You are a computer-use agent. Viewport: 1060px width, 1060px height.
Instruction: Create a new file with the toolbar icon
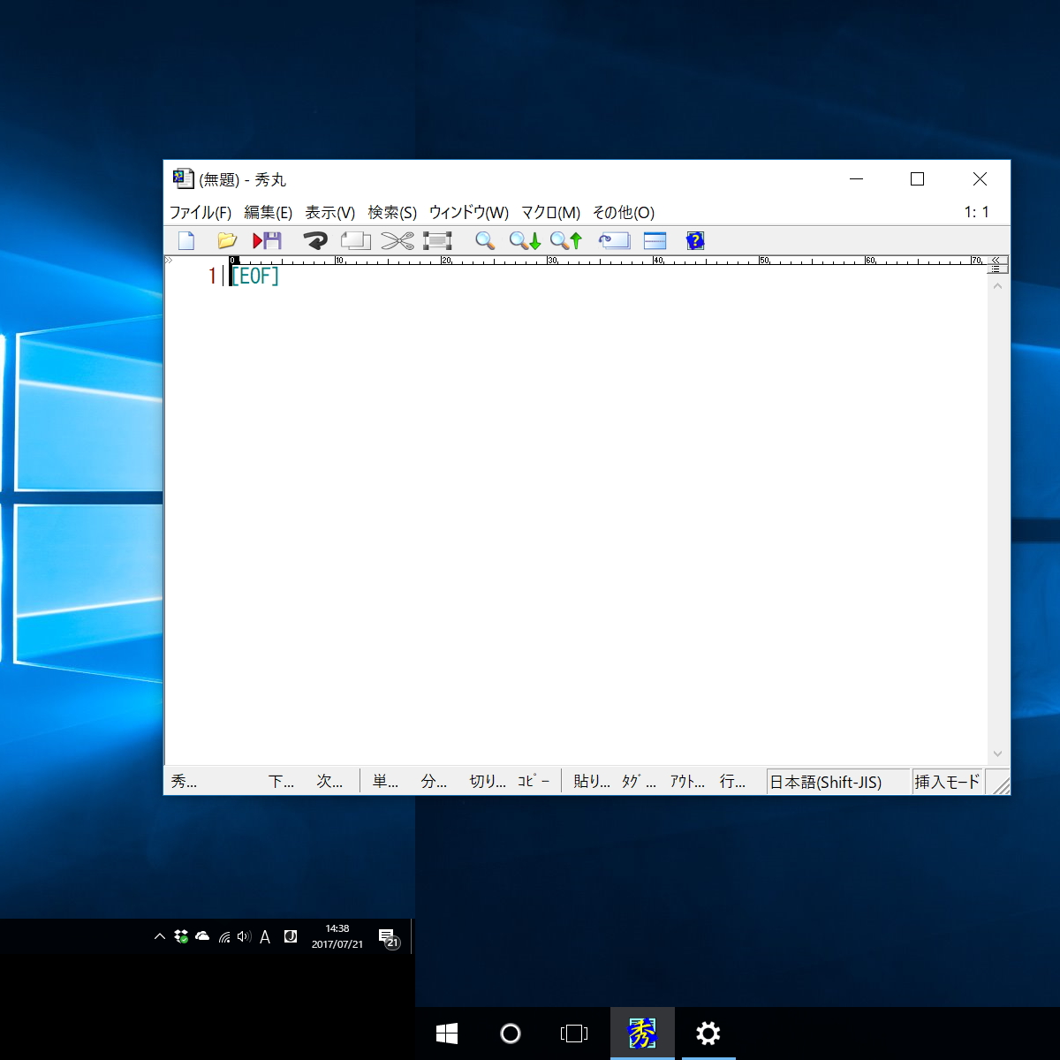[185, 240]
